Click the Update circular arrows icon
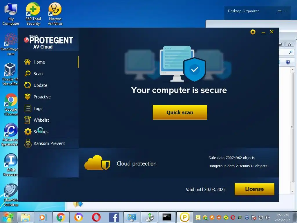 28,85
